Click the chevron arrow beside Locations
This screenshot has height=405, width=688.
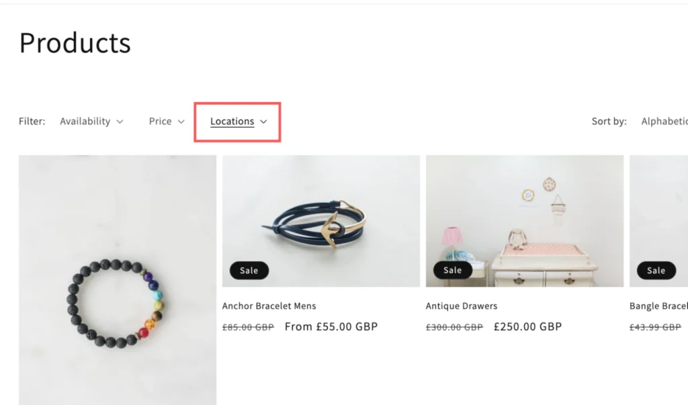pos(263,122)
